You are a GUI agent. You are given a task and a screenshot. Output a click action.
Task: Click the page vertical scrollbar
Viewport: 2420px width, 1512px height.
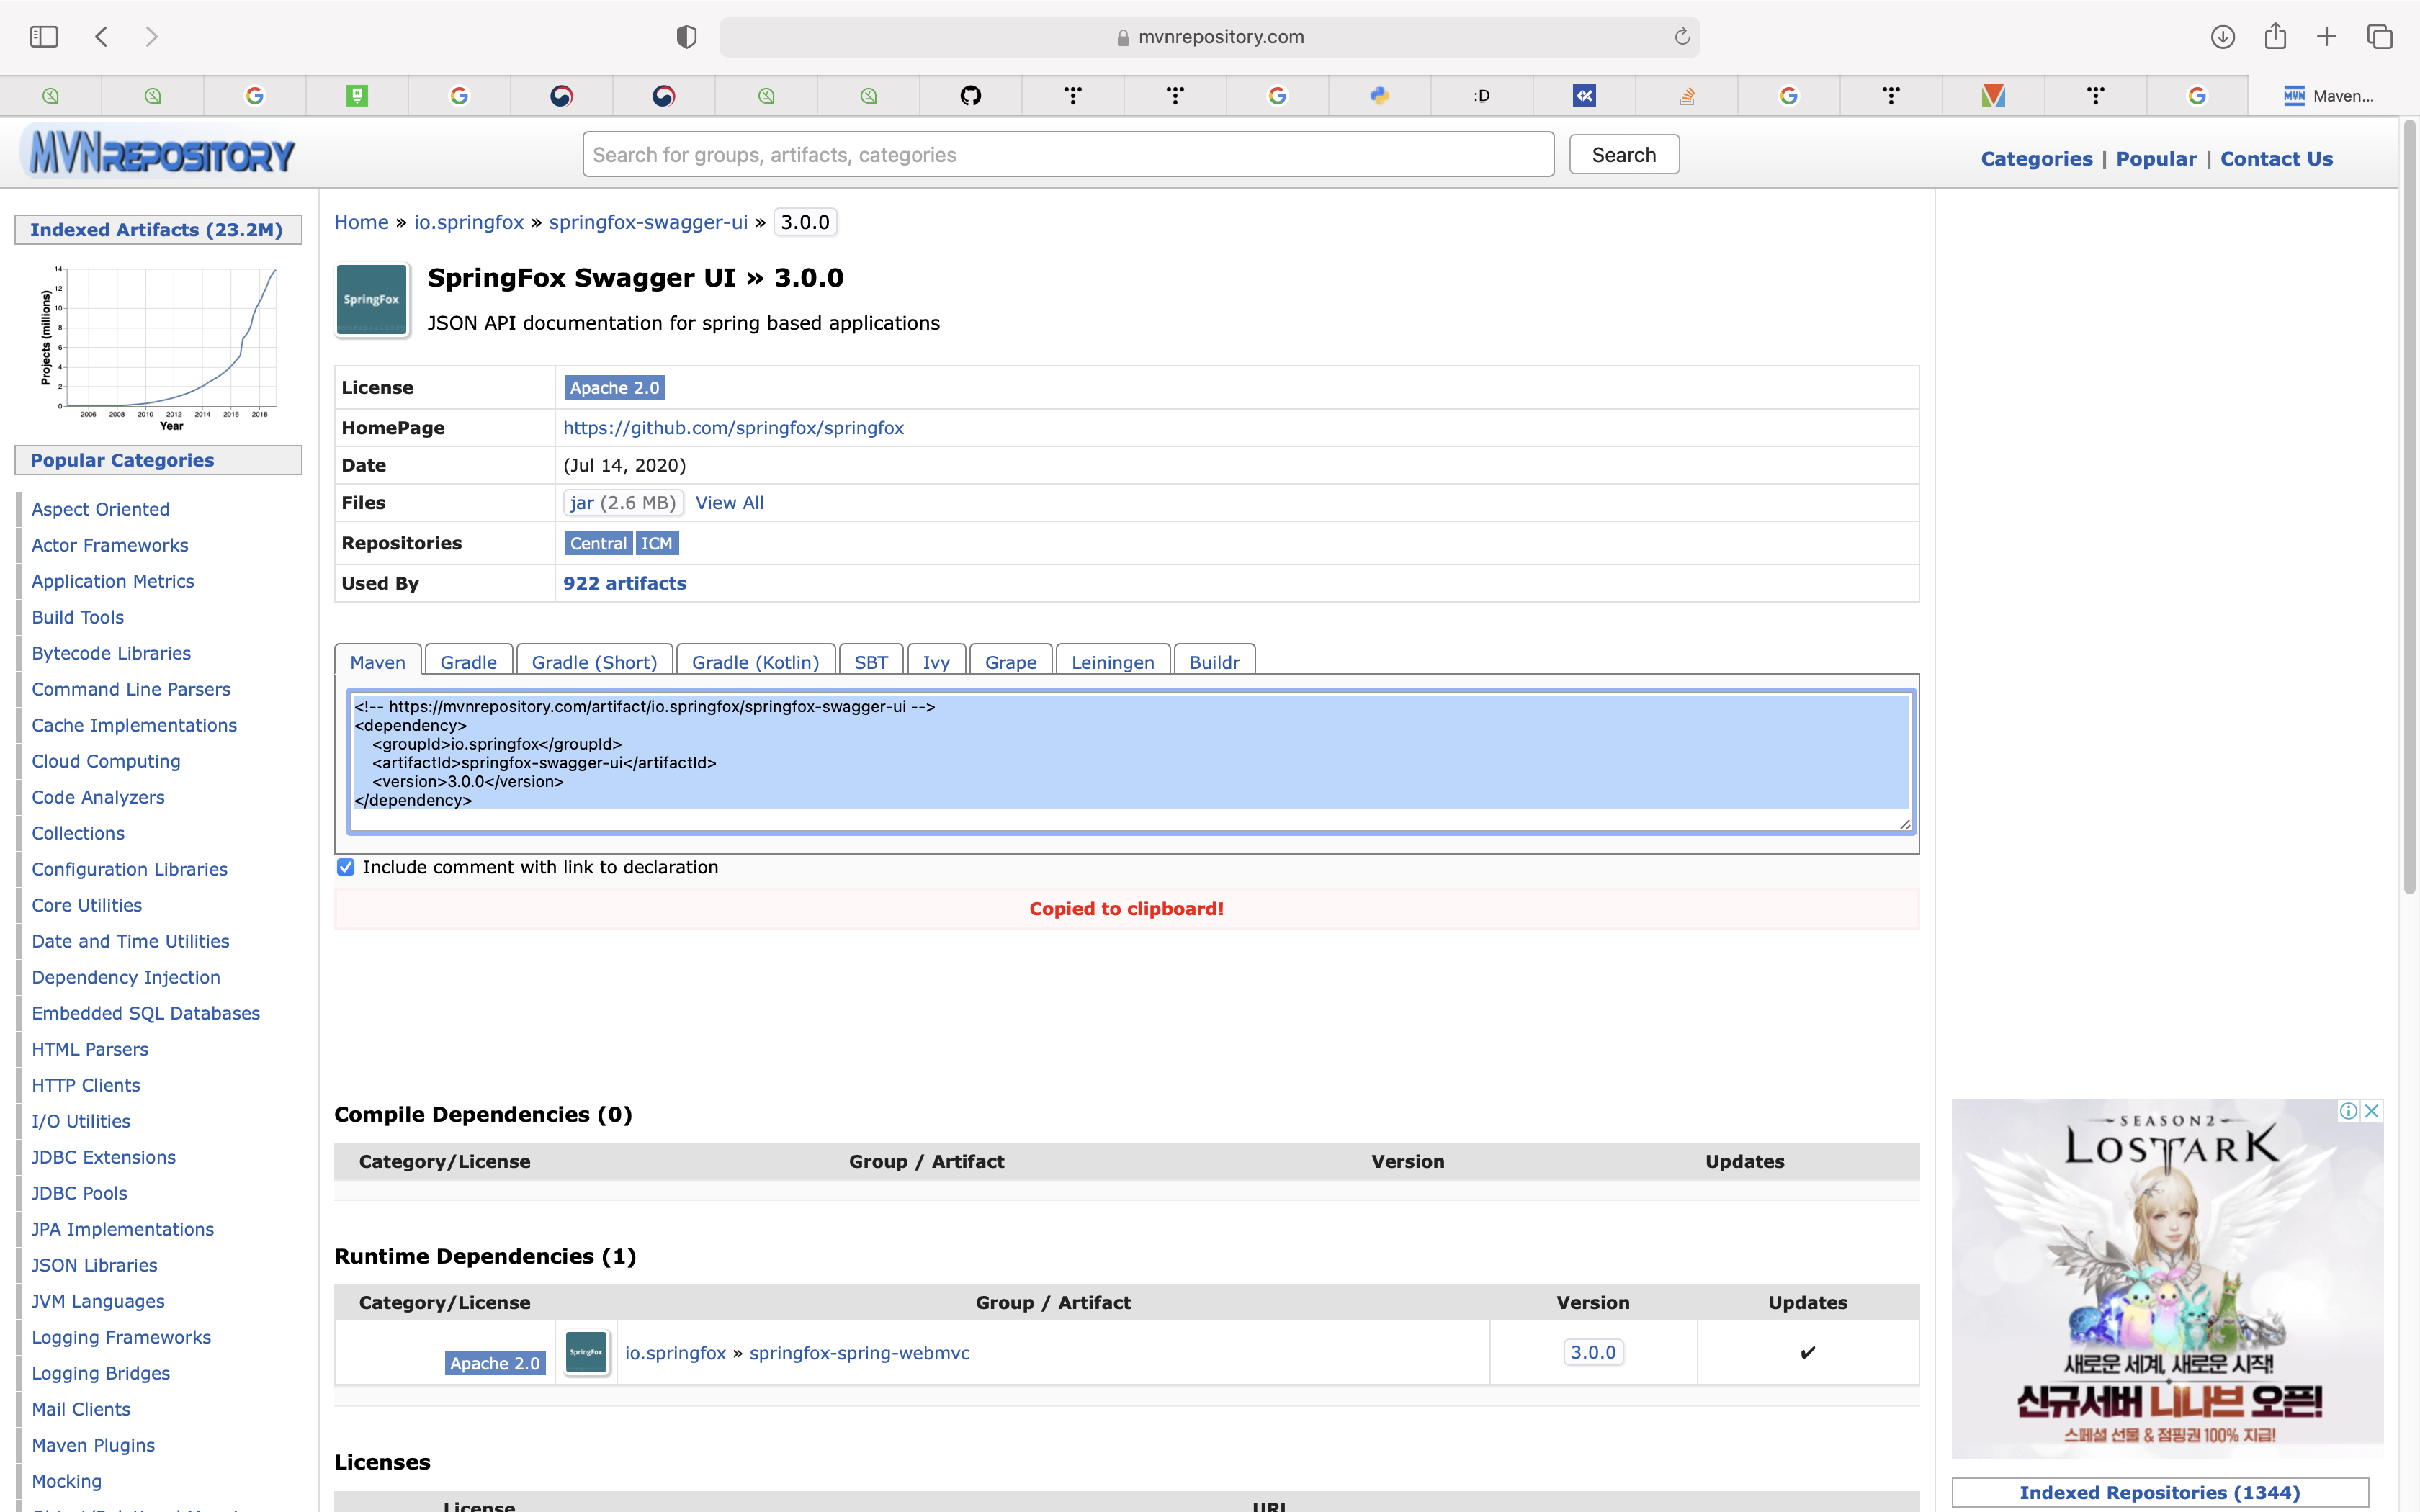[x=2410, y=506]
